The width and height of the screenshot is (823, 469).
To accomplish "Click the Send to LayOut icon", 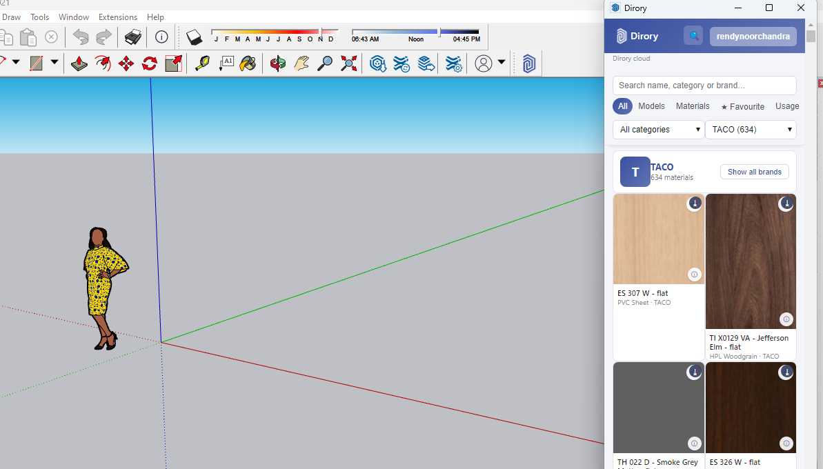I will click(426, 63).
